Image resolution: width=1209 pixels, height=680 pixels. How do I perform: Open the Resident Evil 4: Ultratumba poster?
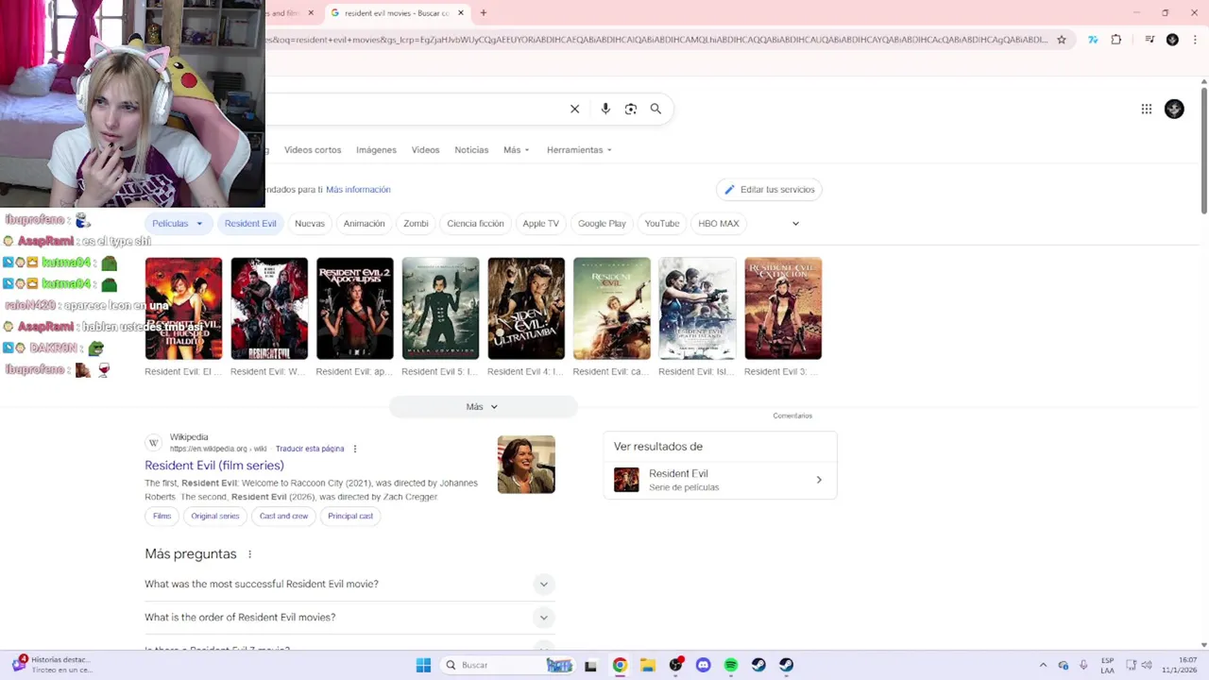[526, 309]
